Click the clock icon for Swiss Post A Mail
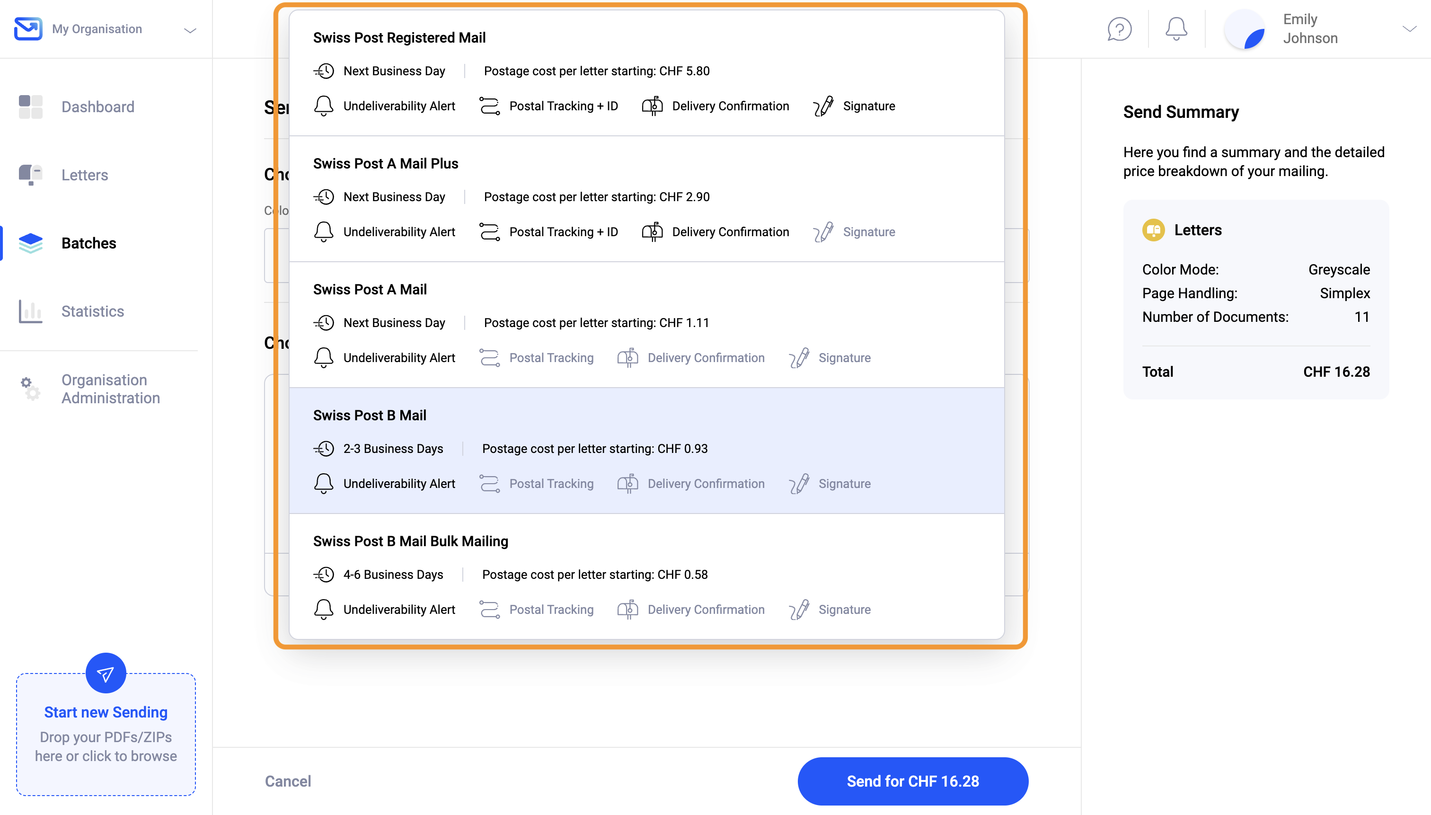The image size is (1431, 815). (x=324, y=323)
